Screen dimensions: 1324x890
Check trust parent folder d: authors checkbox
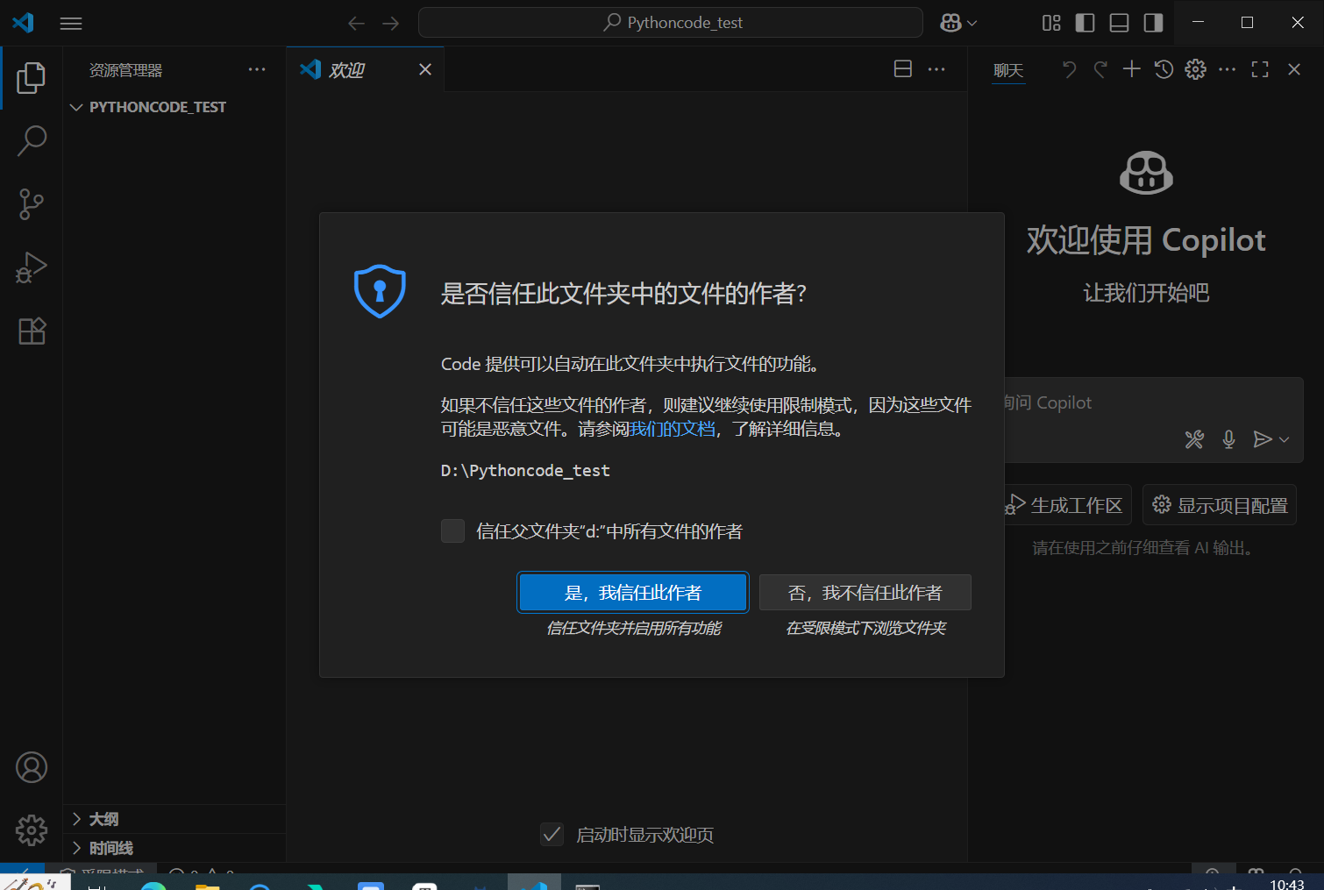pyautogui.click(x=452, y=530)
